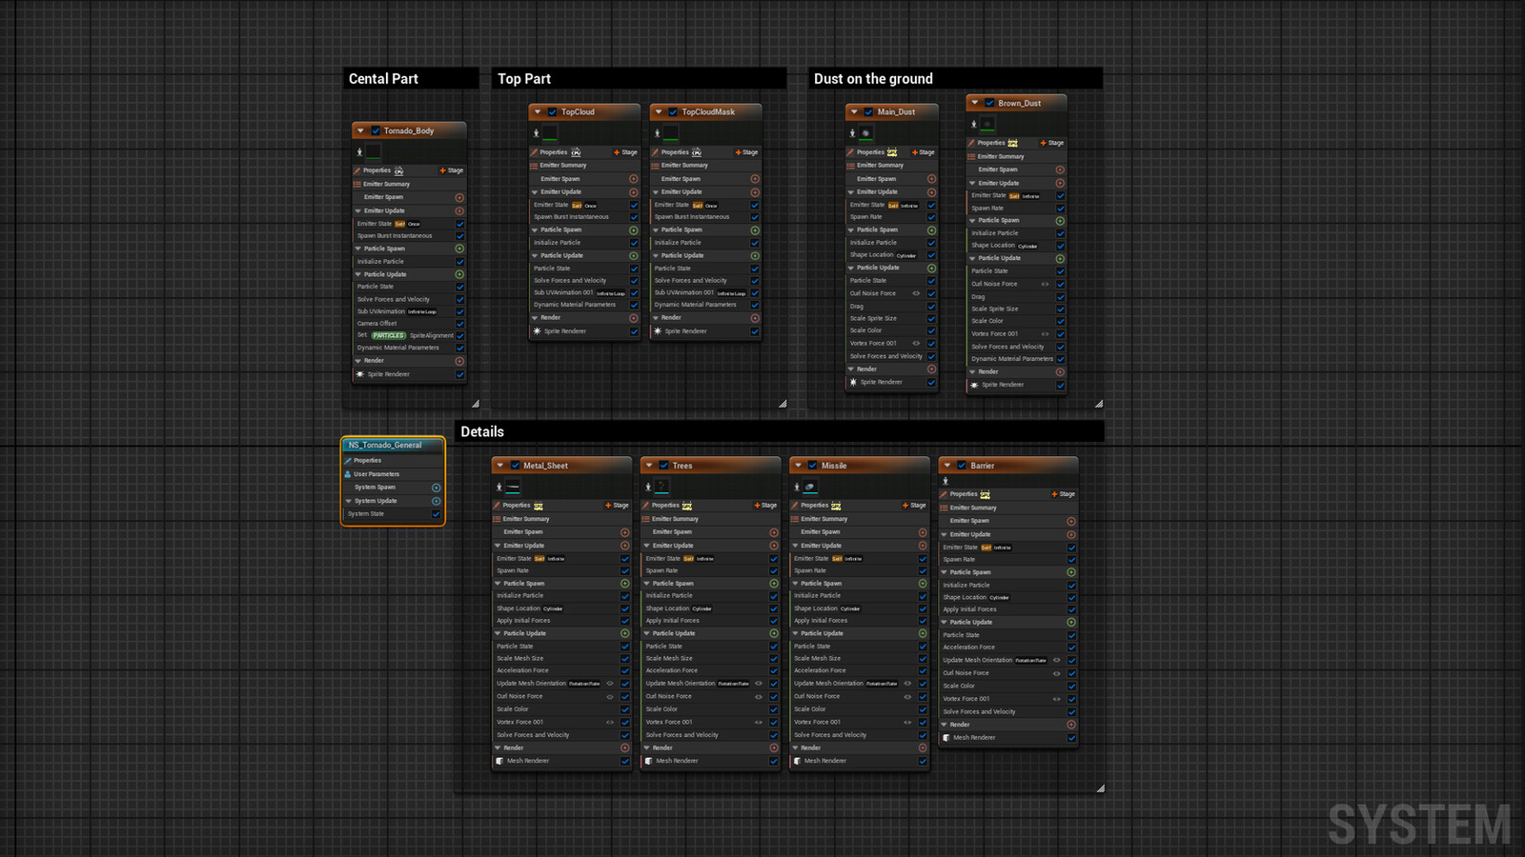Image resolution: width=1525 pixels, height=857 pixels.
Task: Collapse Main_Dust emitter node
Action: point(854,111)
